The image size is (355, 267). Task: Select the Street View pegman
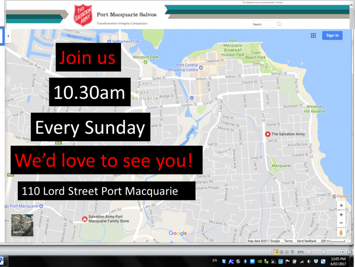341,233
